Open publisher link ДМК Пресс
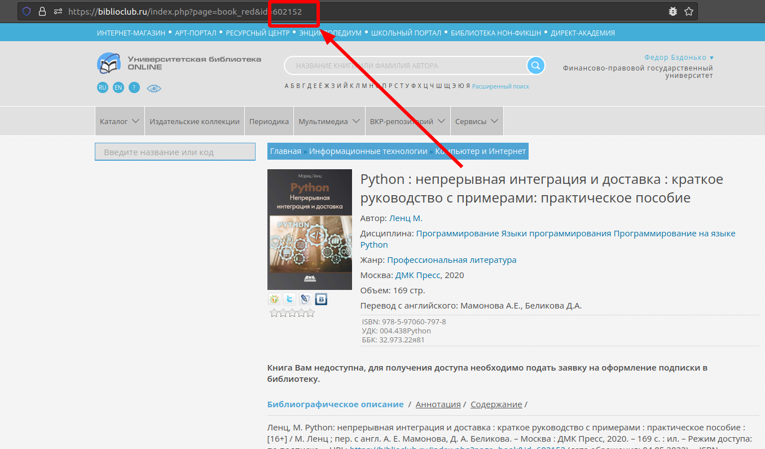This screenshot has height=449, width=765. point(419,275)
